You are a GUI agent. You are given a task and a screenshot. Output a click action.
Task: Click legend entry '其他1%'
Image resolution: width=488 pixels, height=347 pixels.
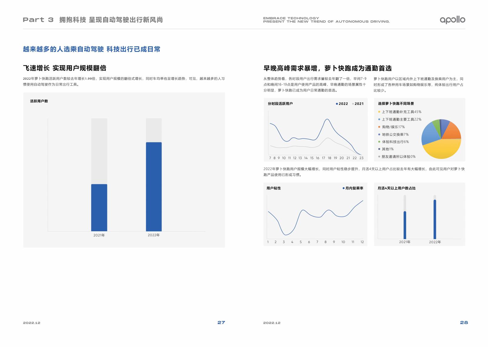386,149
